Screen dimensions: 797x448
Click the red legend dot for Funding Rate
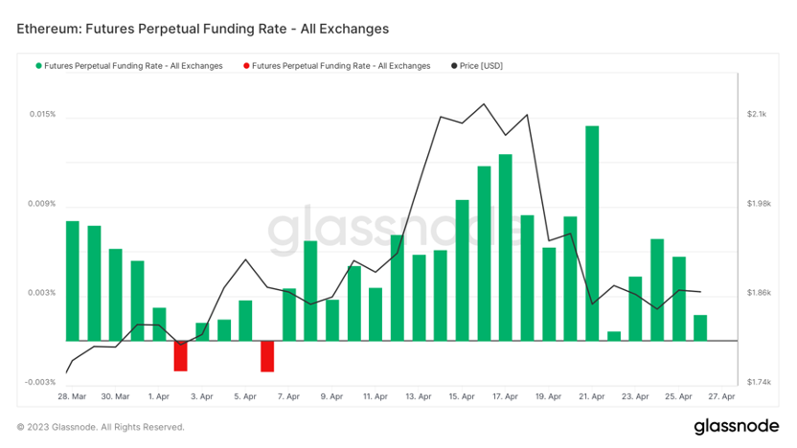pyautogui.click(x=246, y=66)
